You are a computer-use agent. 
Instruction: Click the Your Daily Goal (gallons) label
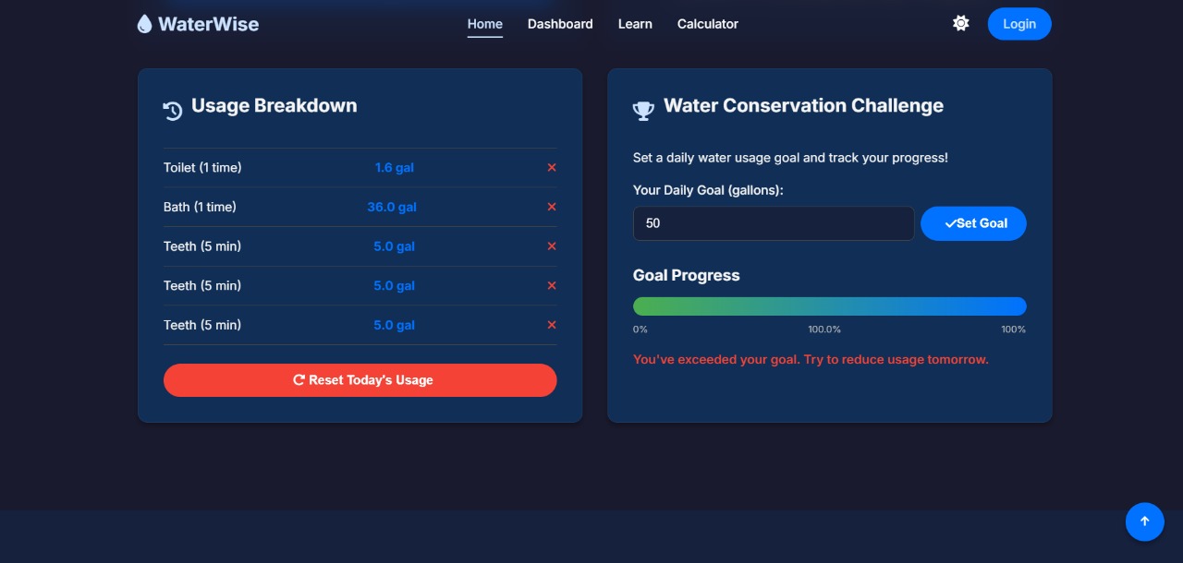708,190
